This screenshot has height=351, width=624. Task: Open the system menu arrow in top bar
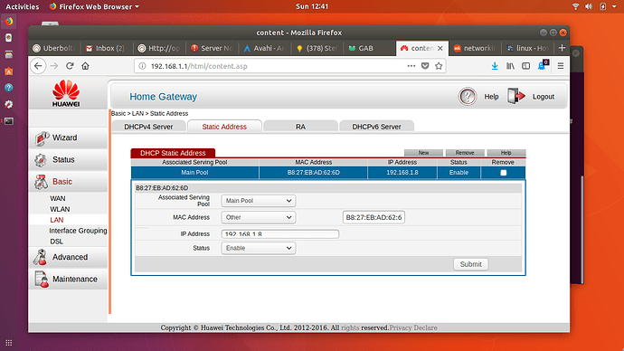point(614,6)
